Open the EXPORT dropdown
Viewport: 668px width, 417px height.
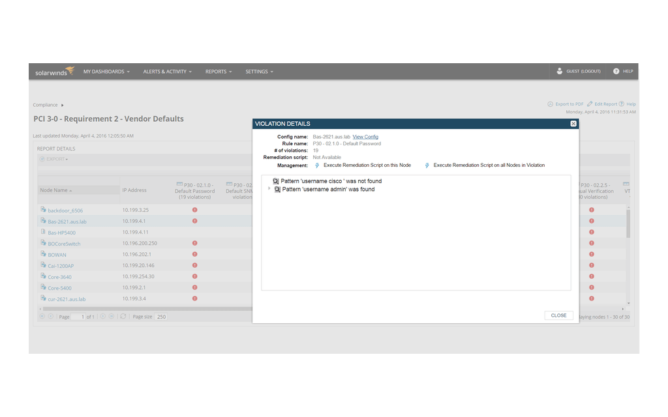point(52,159)
